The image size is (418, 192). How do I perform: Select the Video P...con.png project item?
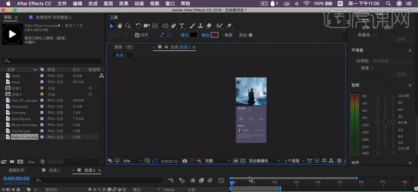pos(24,137)
